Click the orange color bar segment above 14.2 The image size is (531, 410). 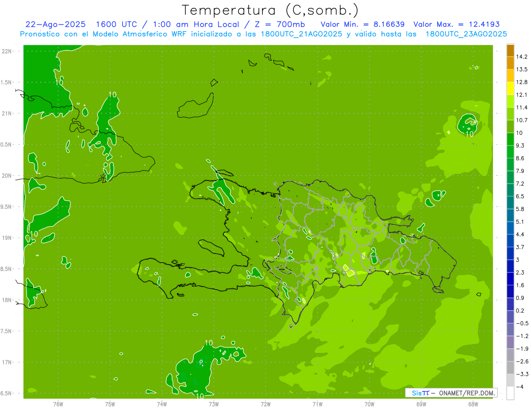pos(510,50)
